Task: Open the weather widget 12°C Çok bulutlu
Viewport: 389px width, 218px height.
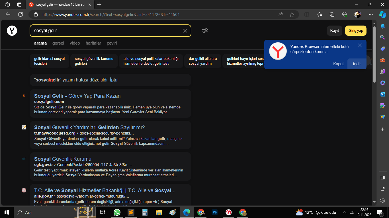Action: [316, 212]
